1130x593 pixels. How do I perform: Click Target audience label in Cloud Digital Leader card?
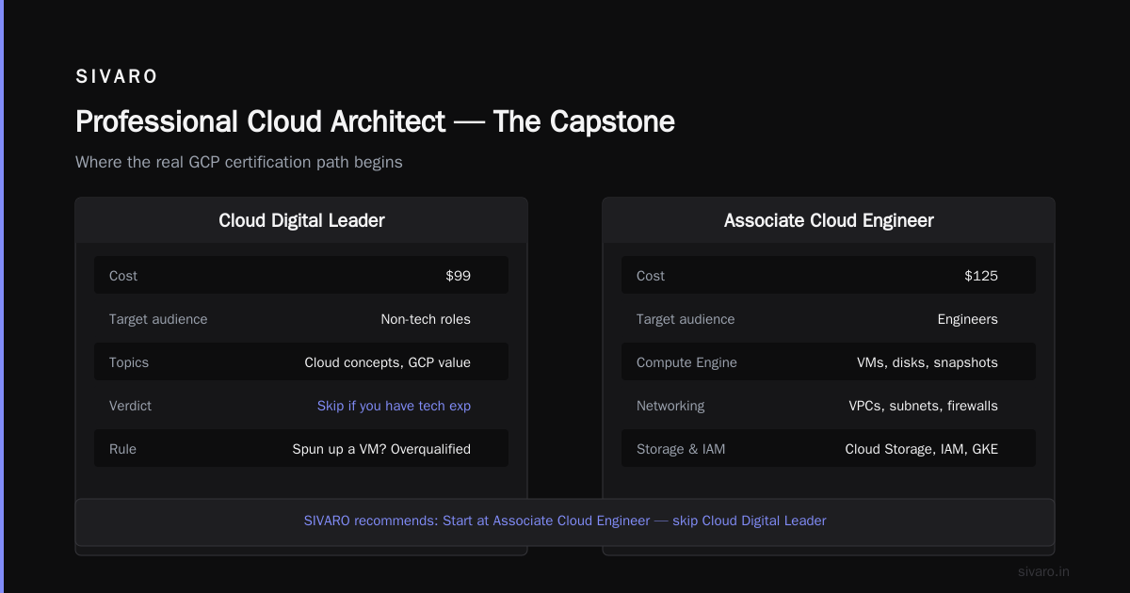[x=158, y=319]
